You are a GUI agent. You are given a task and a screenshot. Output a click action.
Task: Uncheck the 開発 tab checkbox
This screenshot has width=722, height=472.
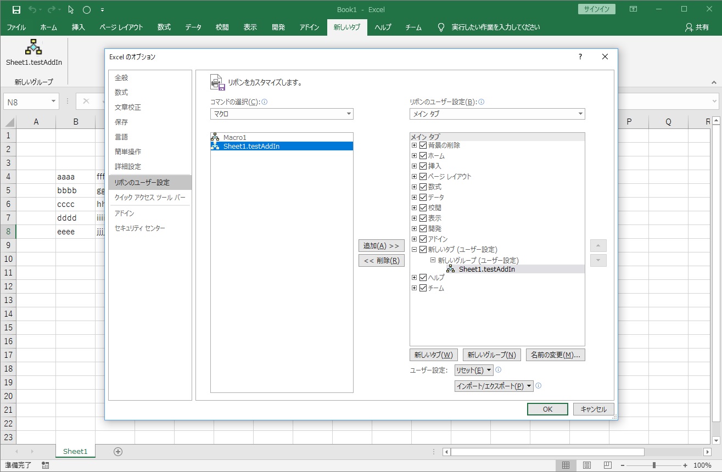pyautogui.click(x=423, y=228)
